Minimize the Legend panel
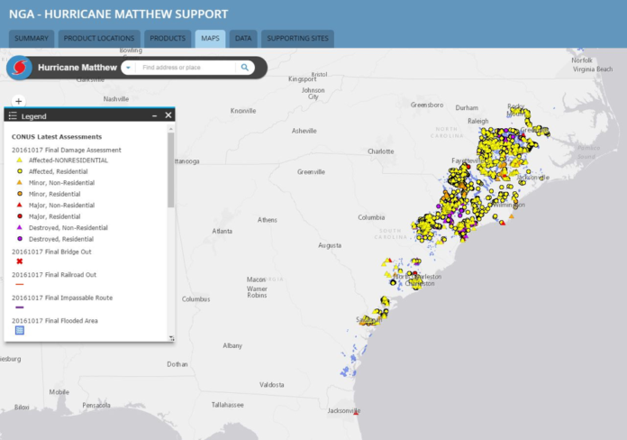Viewport: 627px width, 440px height. tap(154, 115)
